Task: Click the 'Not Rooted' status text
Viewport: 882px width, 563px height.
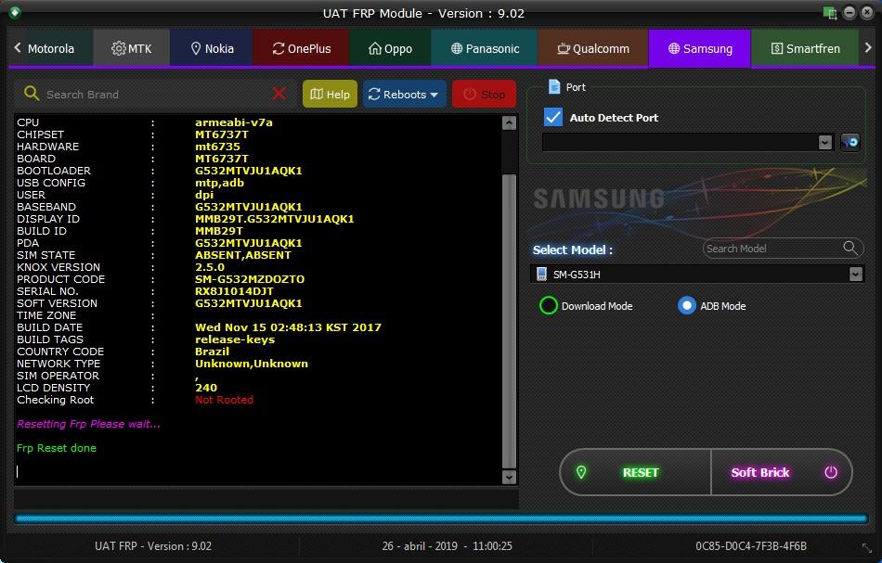Action: click(x=224, y=400)
